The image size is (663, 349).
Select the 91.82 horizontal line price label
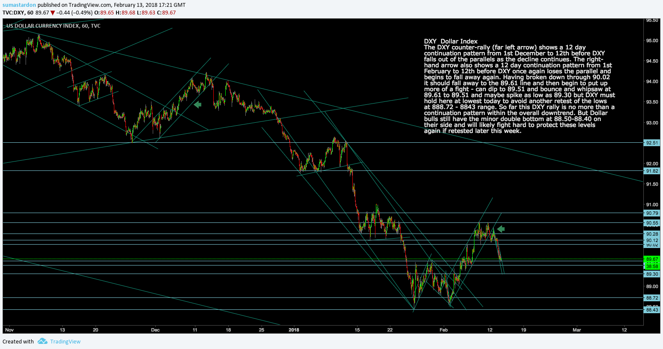point(651,171)
